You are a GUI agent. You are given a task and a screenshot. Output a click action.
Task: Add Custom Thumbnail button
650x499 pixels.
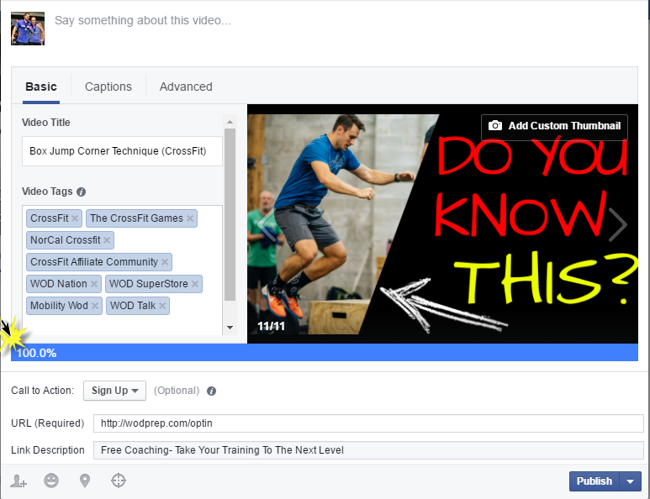[x=554, y=126]
